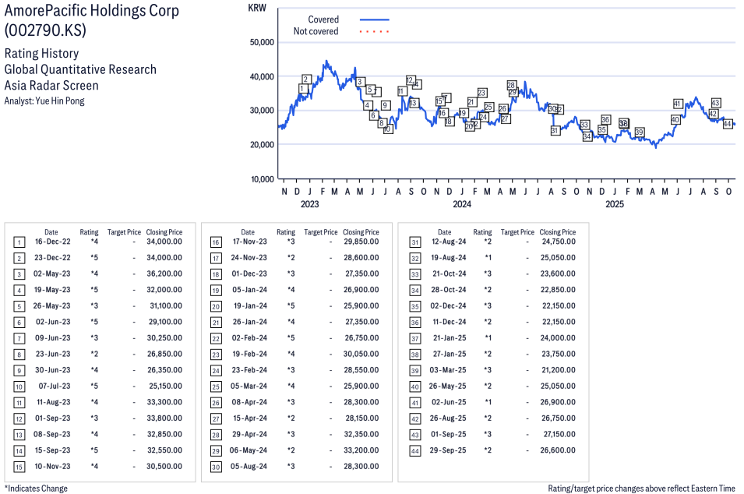Click the table row number box 16

click(x=216, y=242)
